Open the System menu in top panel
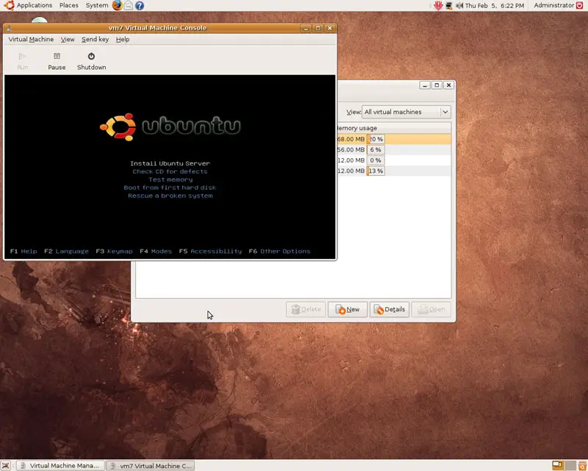 [97, 5]
